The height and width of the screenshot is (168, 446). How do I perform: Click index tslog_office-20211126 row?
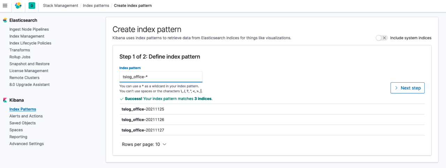272,120
